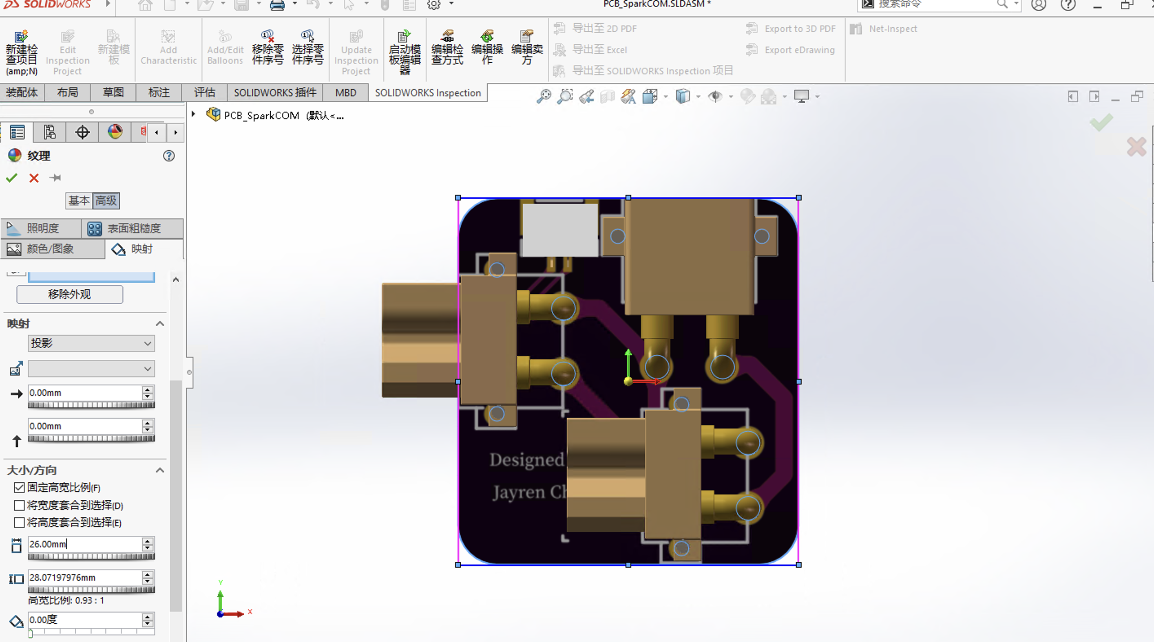Switch to MBD tab
Viewport: 1154px width, 642px height.
tap(346, 92)
